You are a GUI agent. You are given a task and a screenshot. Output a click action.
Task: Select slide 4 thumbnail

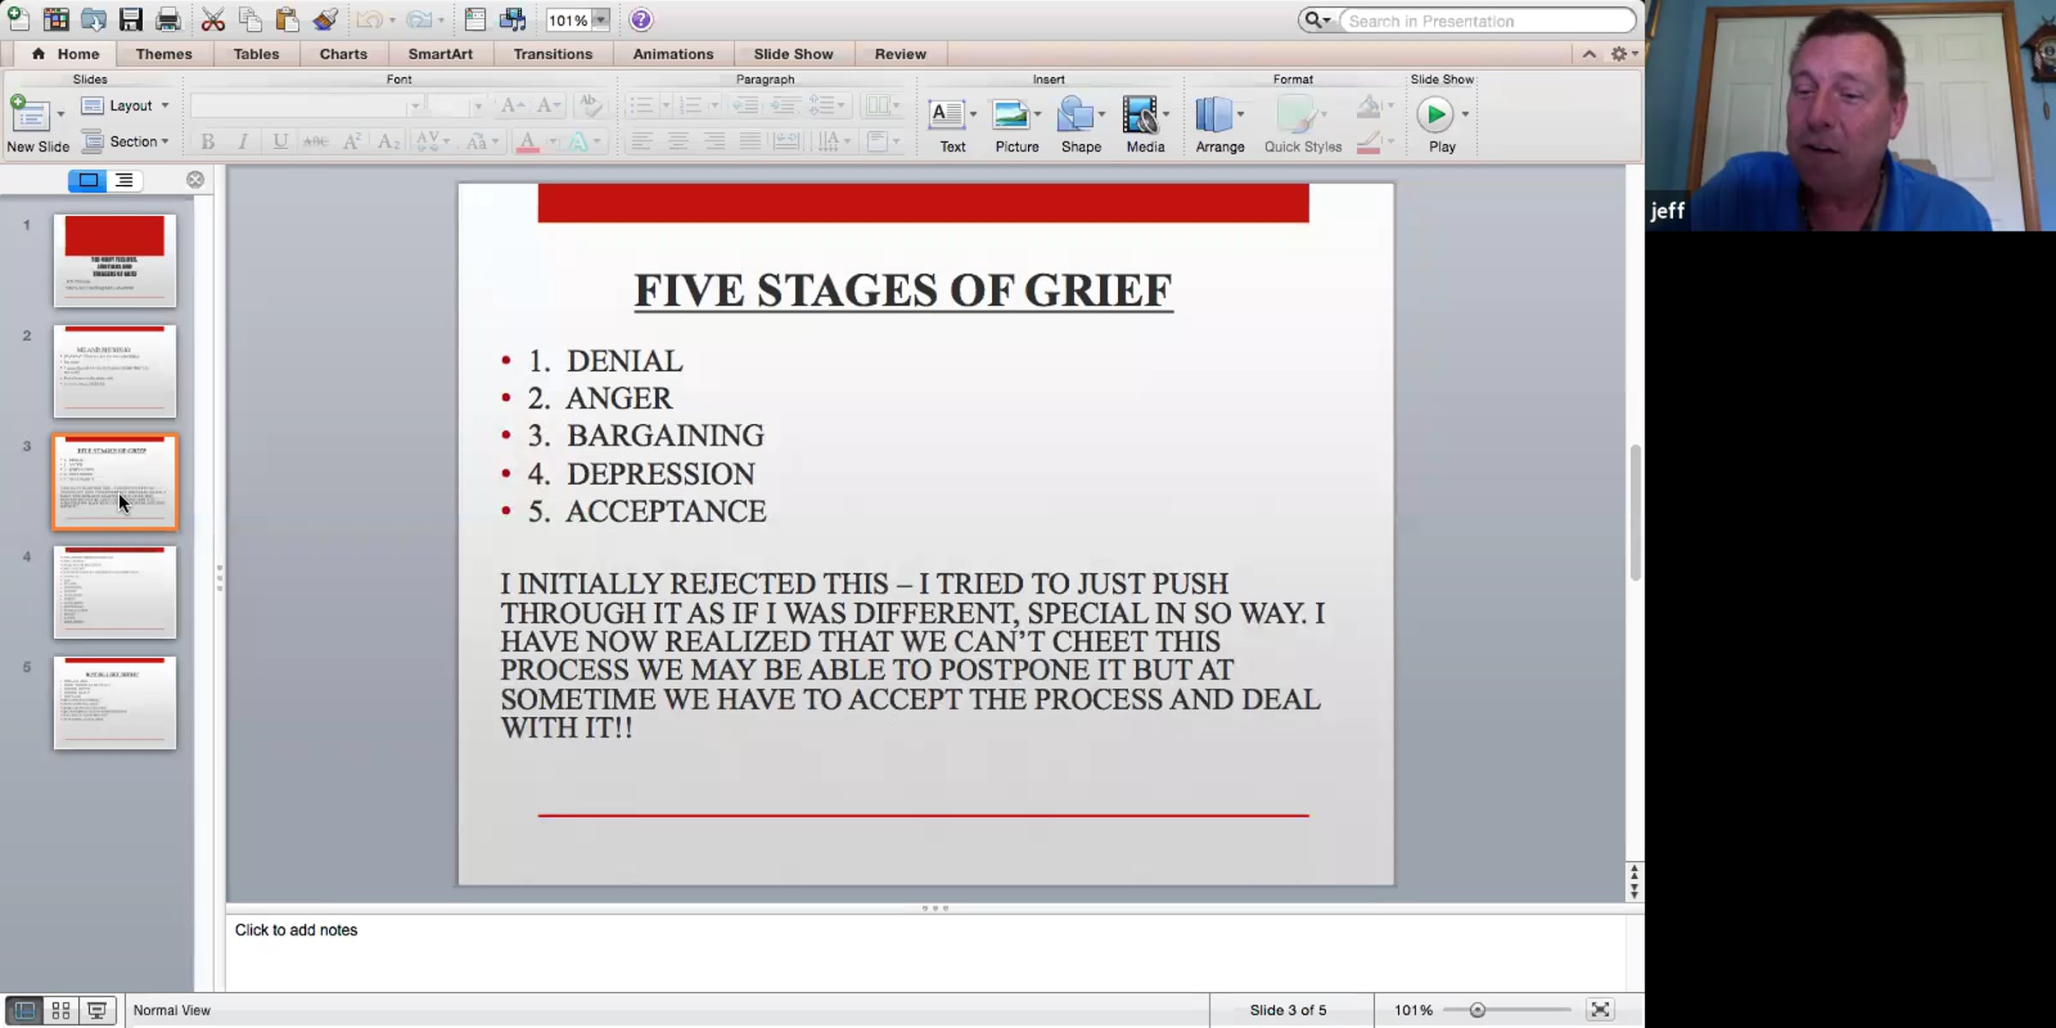(x=115, y=593)
